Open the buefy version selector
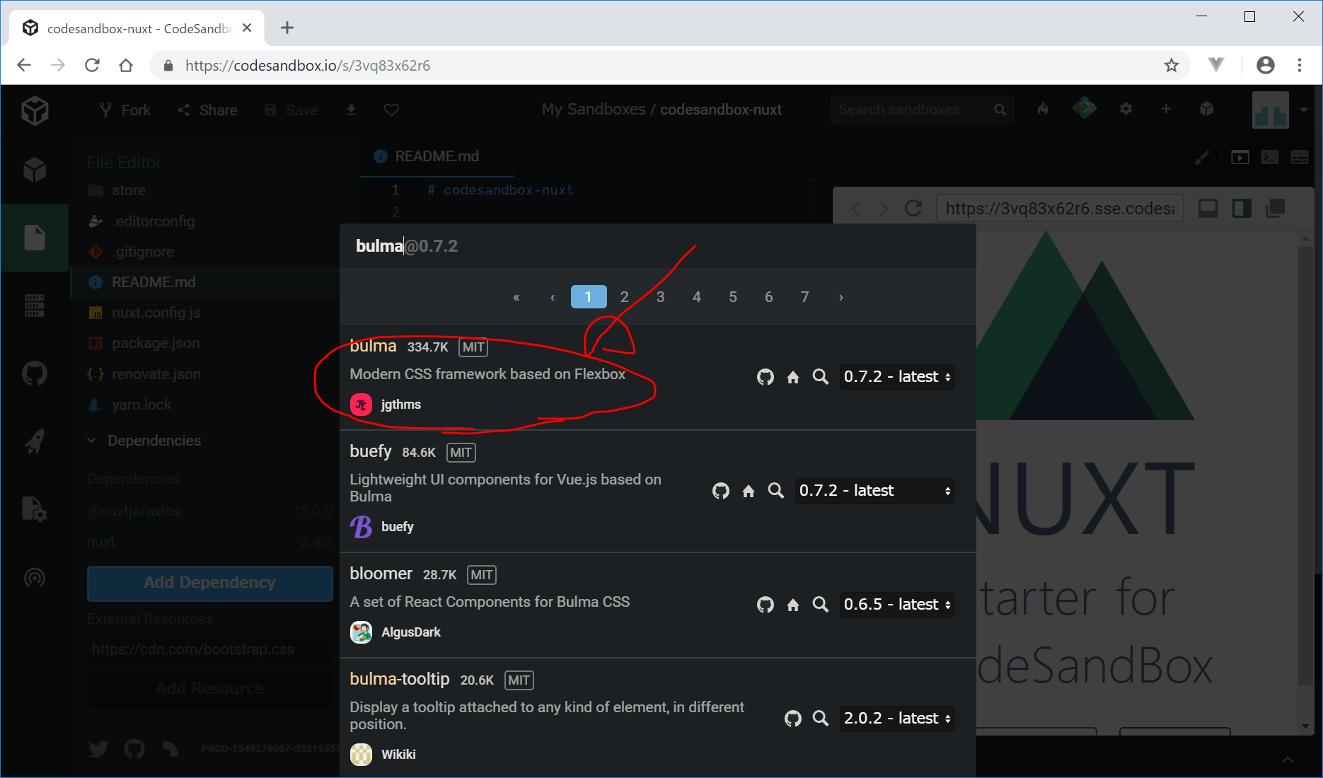This screenshot has width=1323, height=778. pyautogui.click(x=874, y=491)
